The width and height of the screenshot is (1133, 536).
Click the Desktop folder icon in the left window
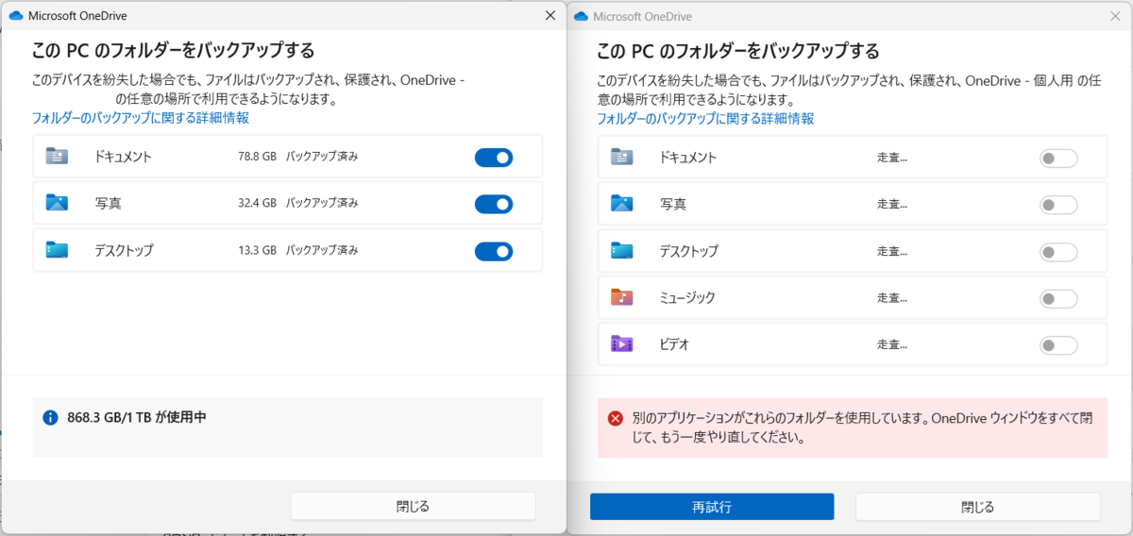[x=58, y=250]
